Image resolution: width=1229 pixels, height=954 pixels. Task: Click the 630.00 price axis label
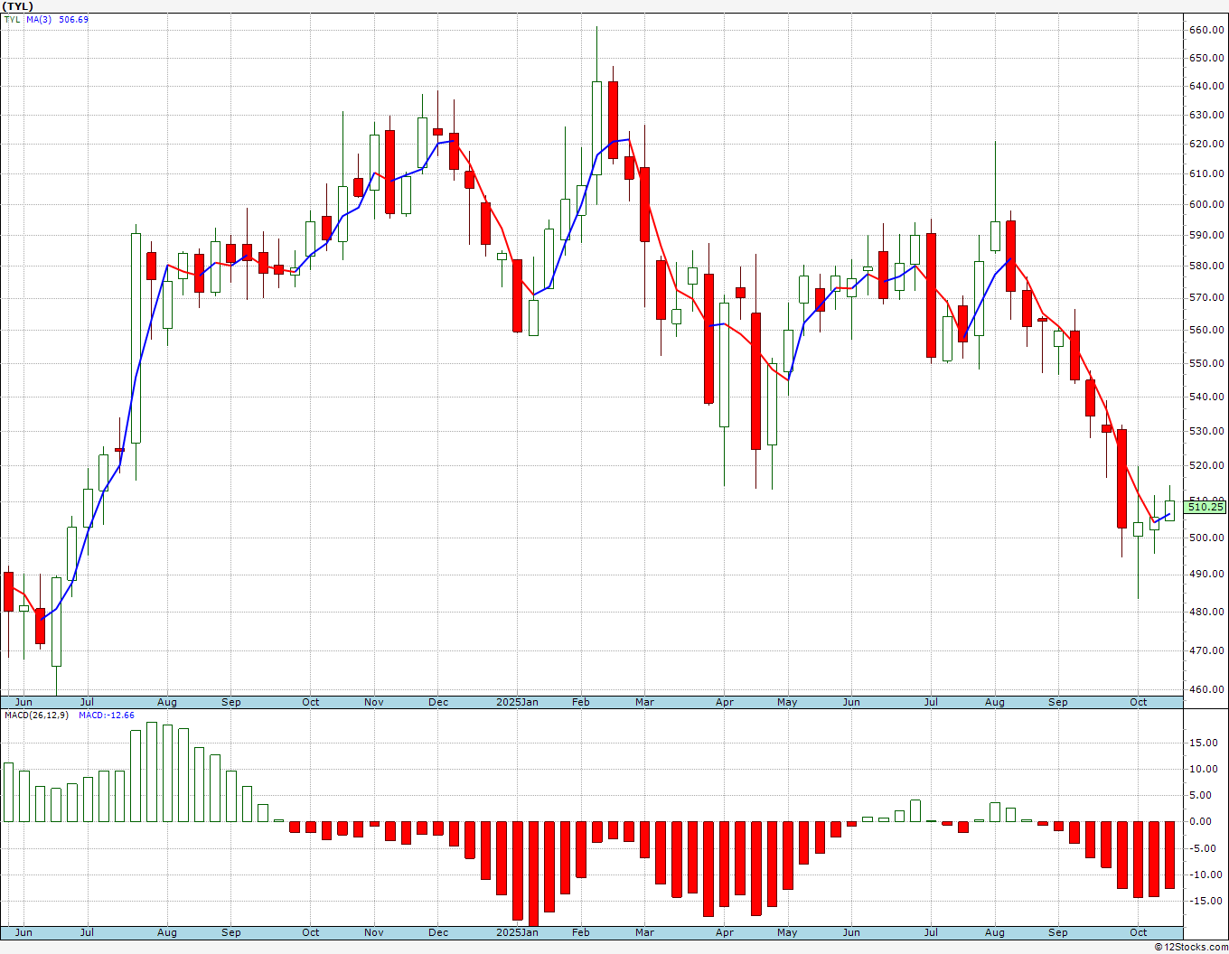coord(1206,115)
